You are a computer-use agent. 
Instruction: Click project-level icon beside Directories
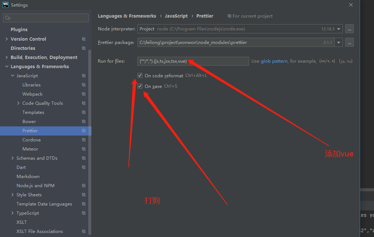coord(84,48)
